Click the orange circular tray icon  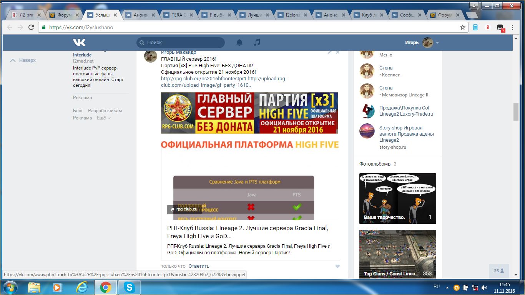457,287
